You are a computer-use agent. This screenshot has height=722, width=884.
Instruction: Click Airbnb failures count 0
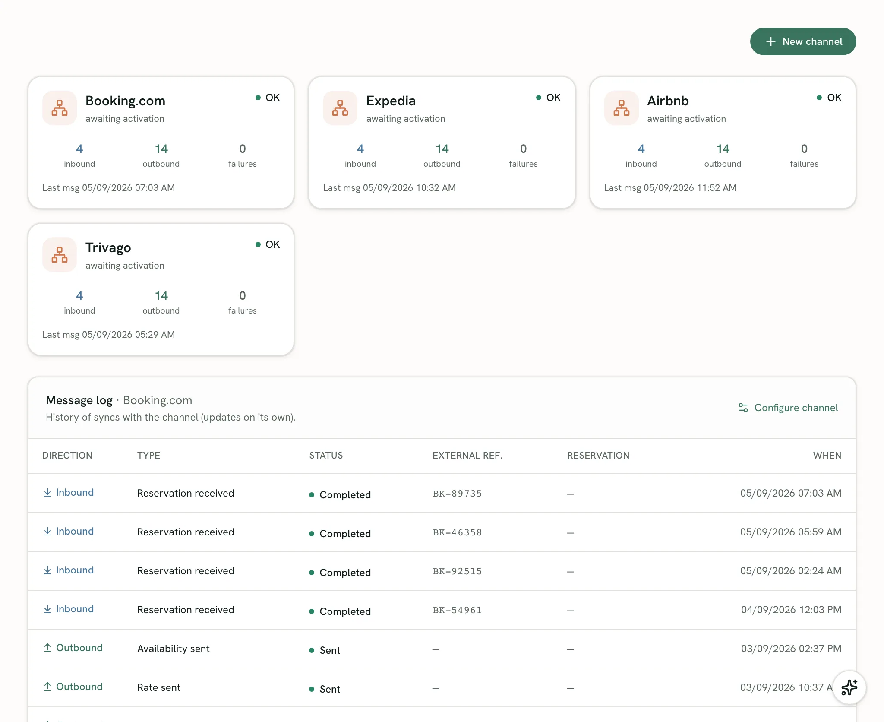[804, 149]
